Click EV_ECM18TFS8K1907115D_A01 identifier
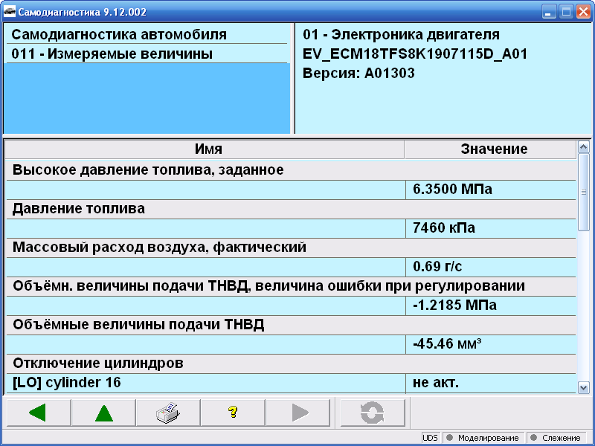The height and width of the screenshot is (446, 595). click(x=415, y=54)
